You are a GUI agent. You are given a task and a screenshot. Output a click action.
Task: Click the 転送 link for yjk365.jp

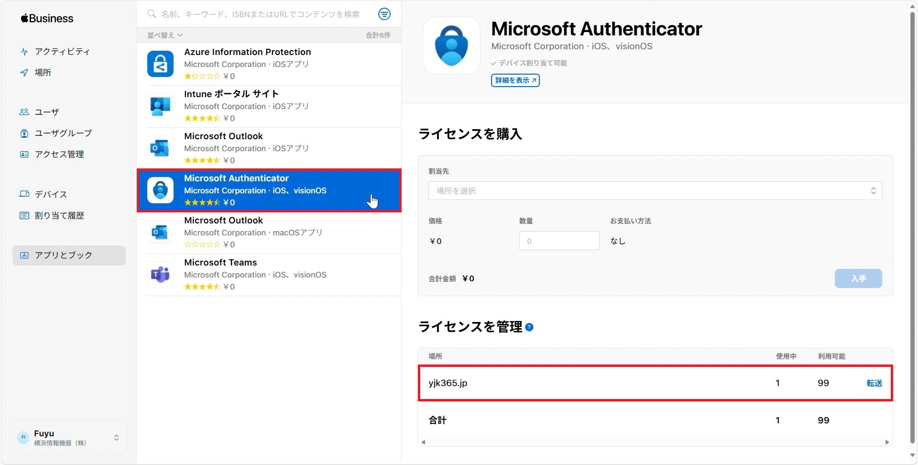point(874,383)
